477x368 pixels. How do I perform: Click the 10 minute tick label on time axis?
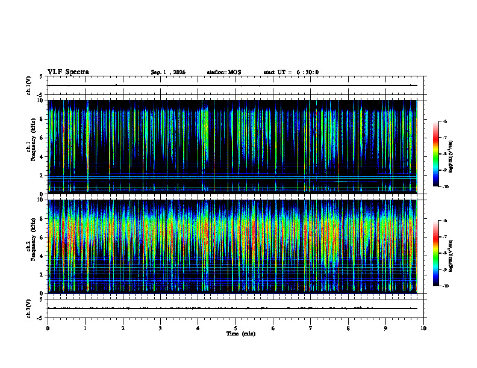pos(423,328)
